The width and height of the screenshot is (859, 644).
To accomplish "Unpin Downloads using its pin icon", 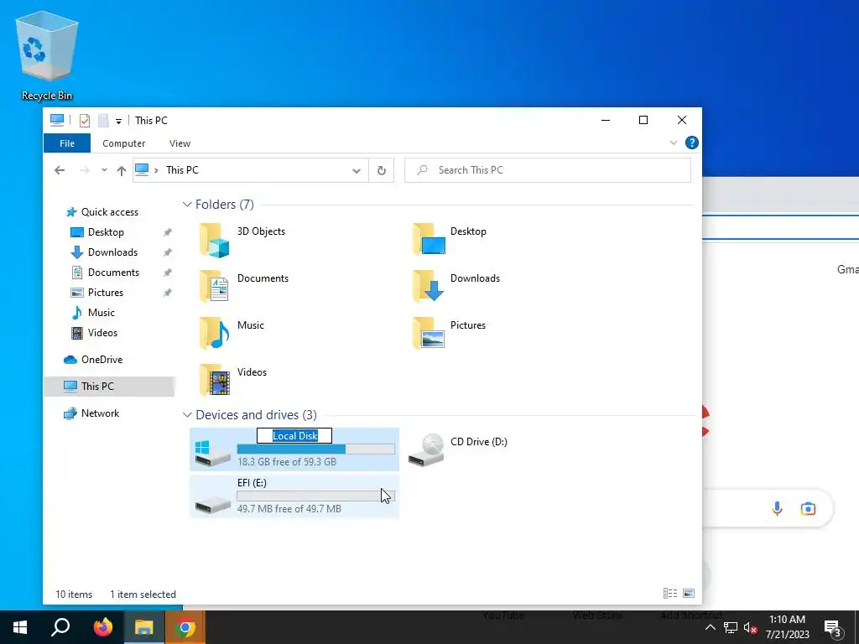I will [168, 252].
